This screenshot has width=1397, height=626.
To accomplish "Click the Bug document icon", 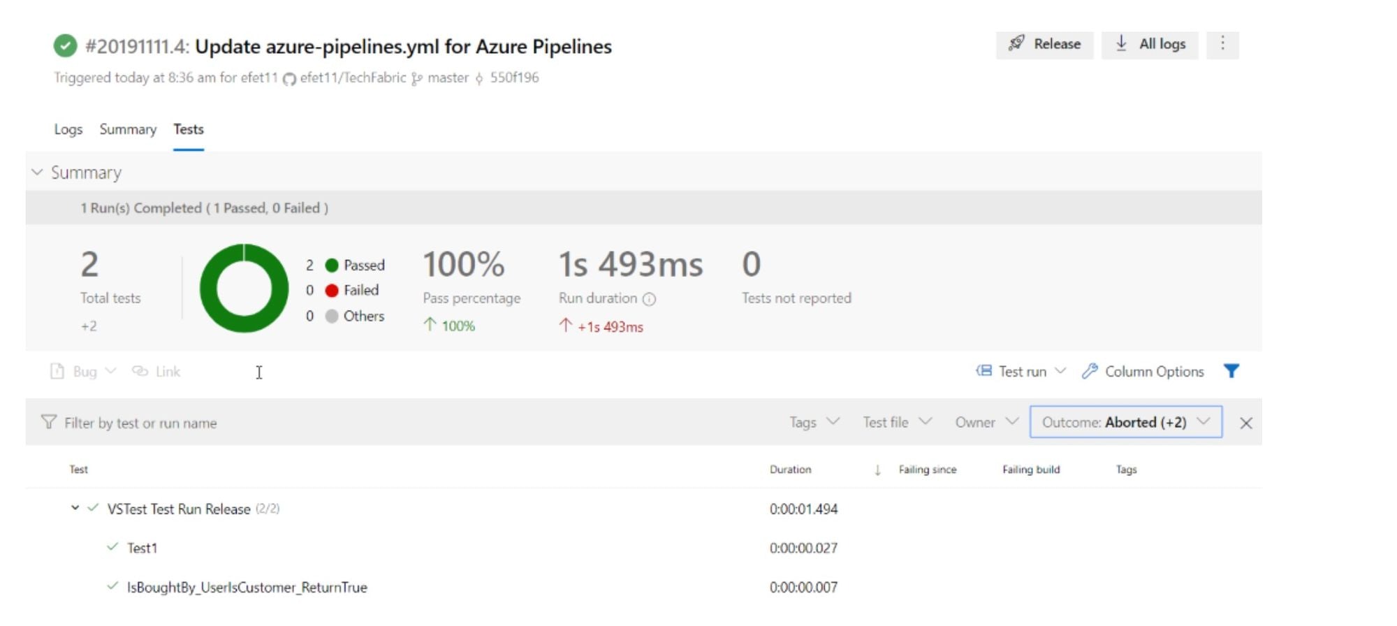I will coord(57,372).
